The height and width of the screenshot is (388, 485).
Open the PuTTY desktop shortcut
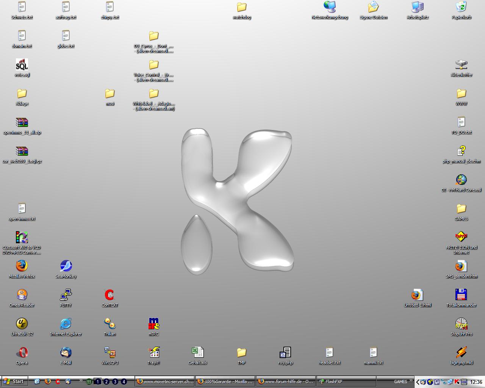click(66, 295)
